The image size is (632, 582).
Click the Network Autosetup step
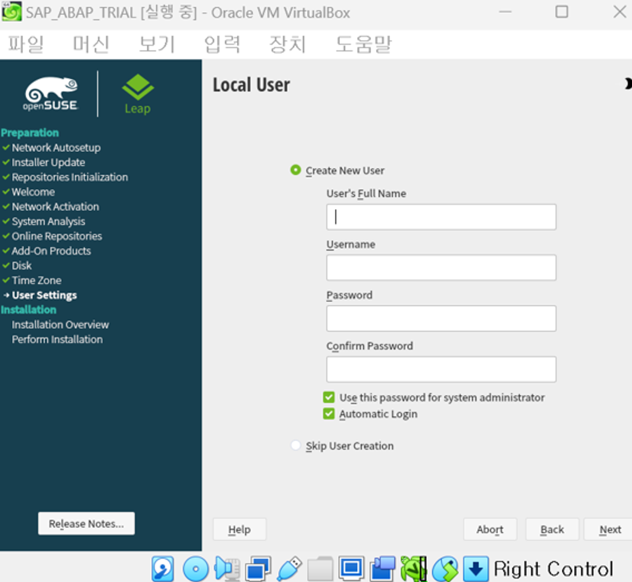pos(56,147)
